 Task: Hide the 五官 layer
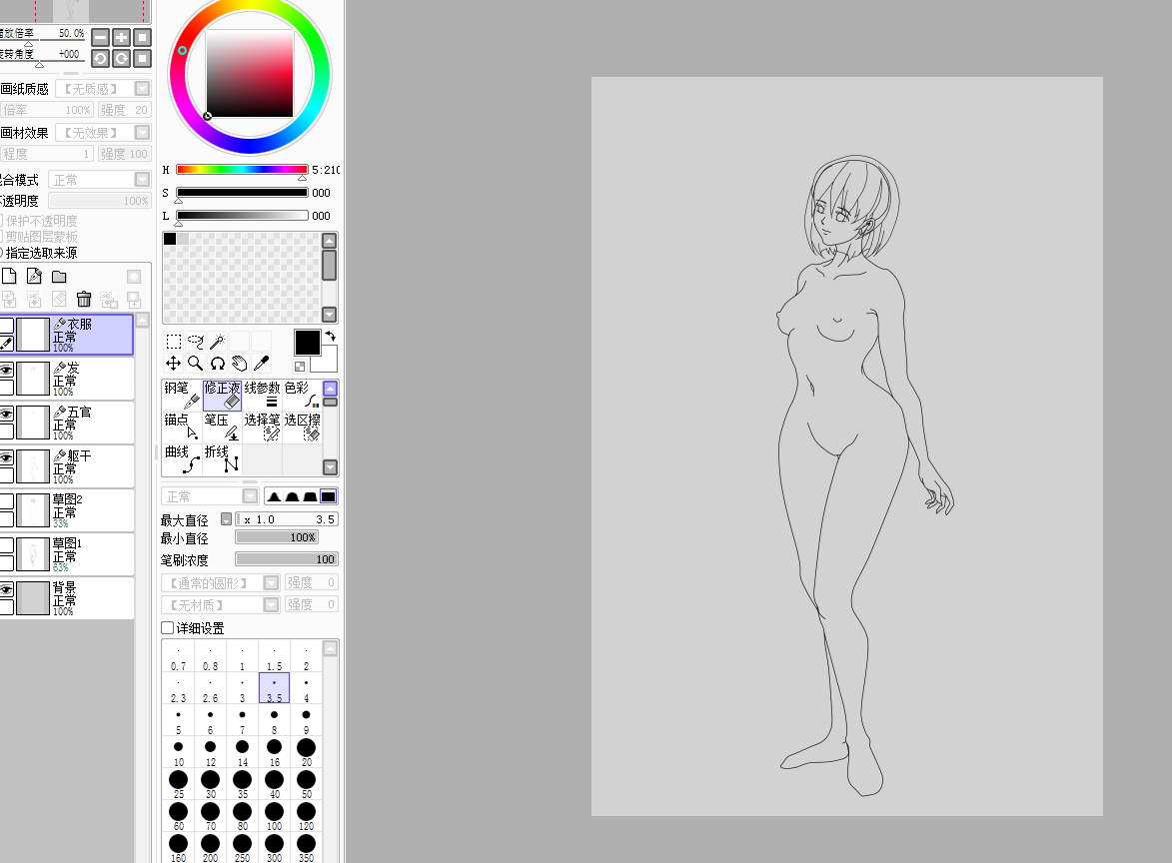[6, 414]
